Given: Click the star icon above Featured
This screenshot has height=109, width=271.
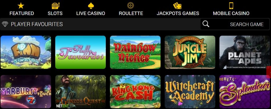Looking at the screenshot, I should (x=21, y=6).
